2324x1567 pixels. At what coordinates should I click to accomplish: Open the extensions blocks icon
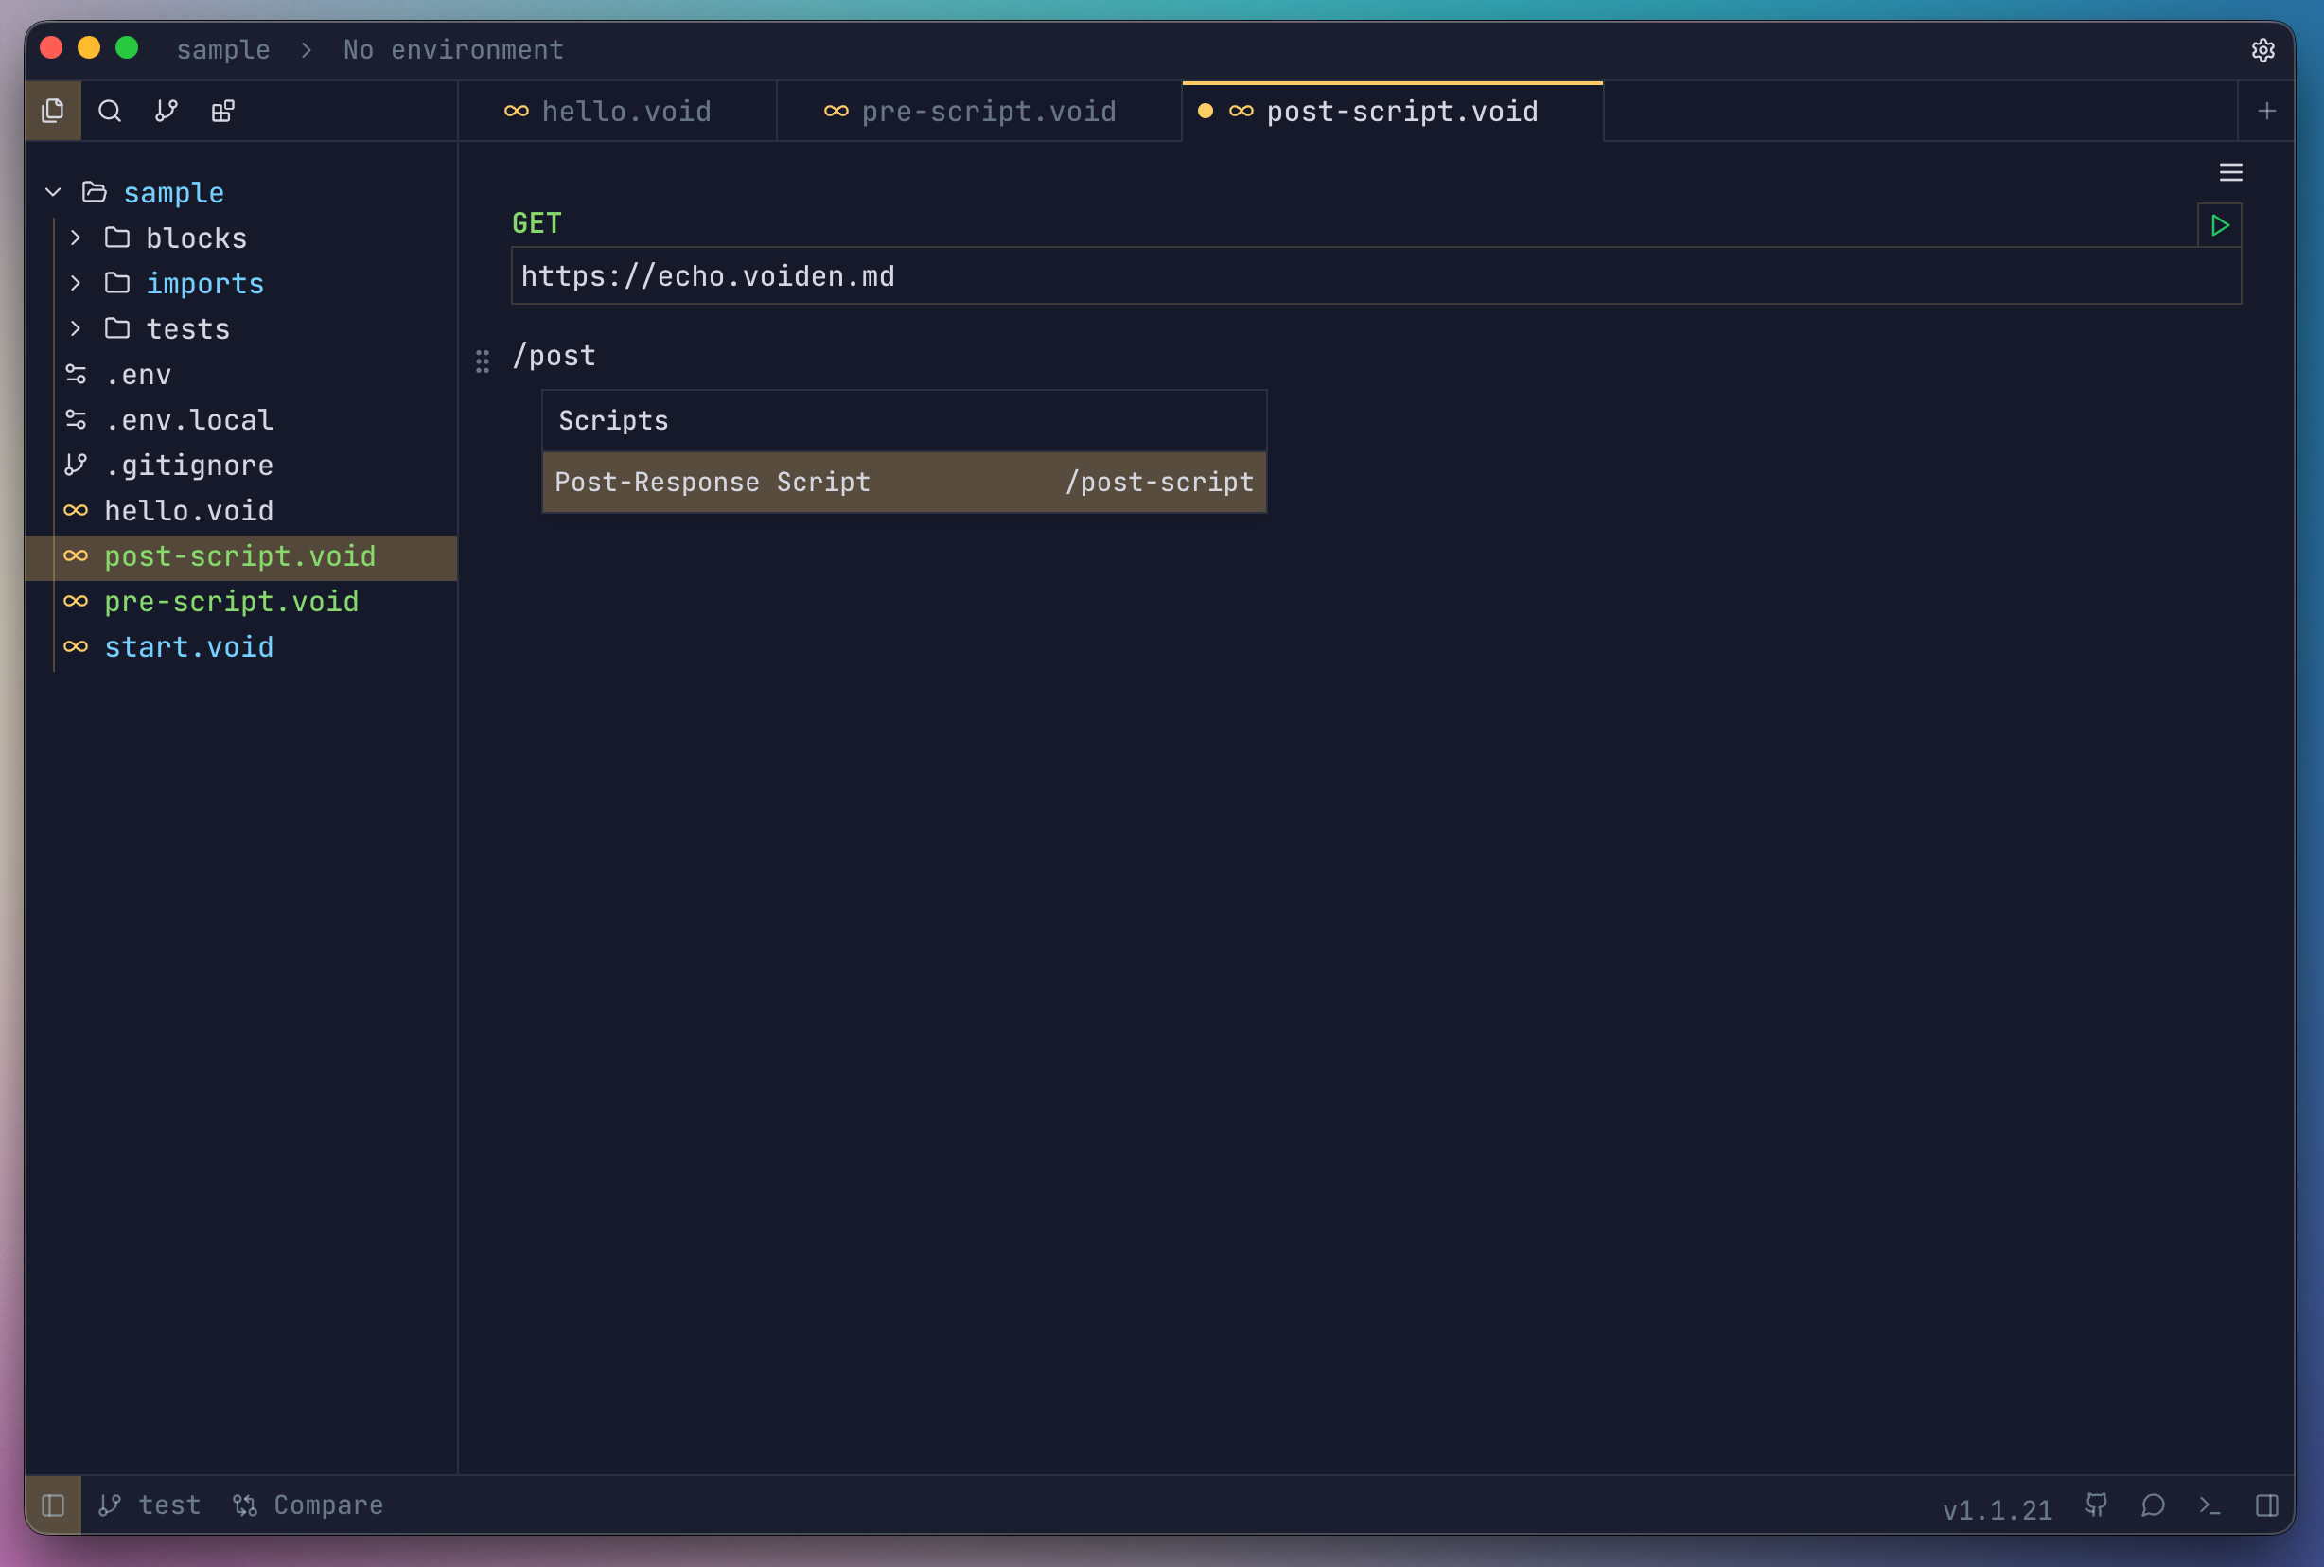[222, 111]
